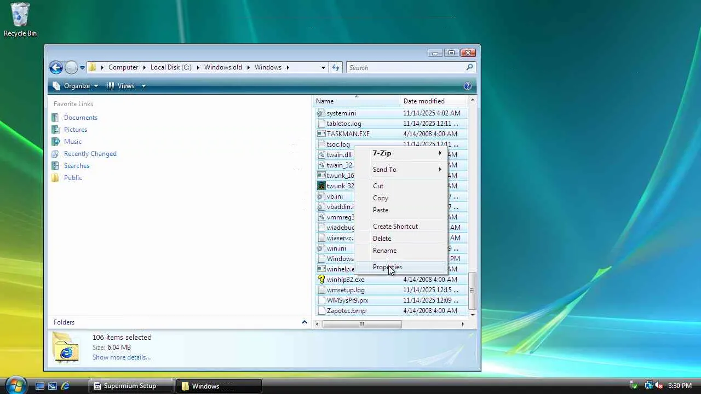
Task: Click the file list's scroll-up arrow
Action: (472, 101)
